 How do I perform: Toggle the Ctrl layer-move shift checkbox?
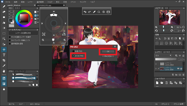tap(10, 40)
